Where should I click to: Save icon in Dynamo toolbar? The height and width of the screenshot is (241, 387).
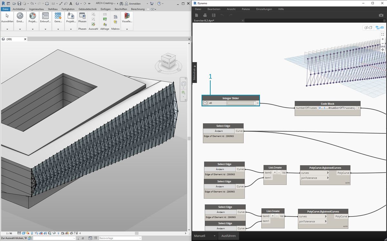click(x=213, y=15)
